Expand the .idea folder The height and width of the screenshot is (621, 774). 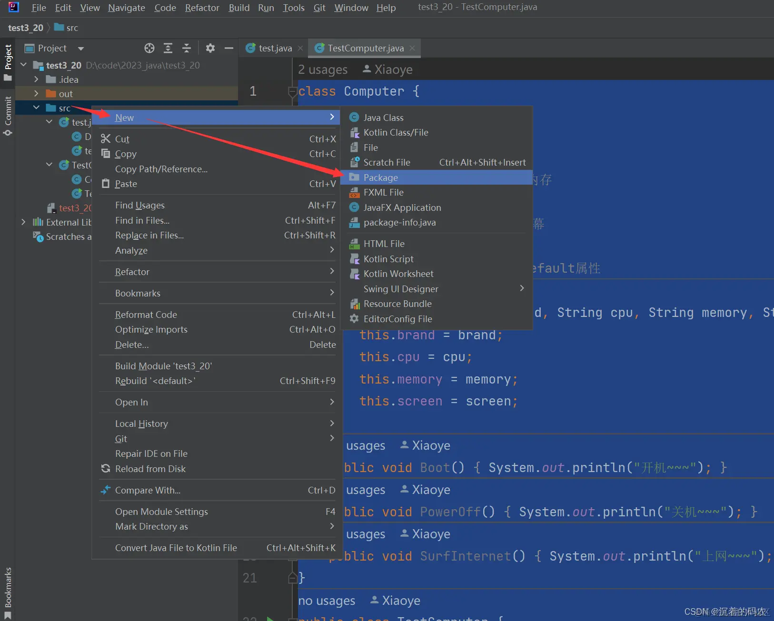(x=36, y=79)
